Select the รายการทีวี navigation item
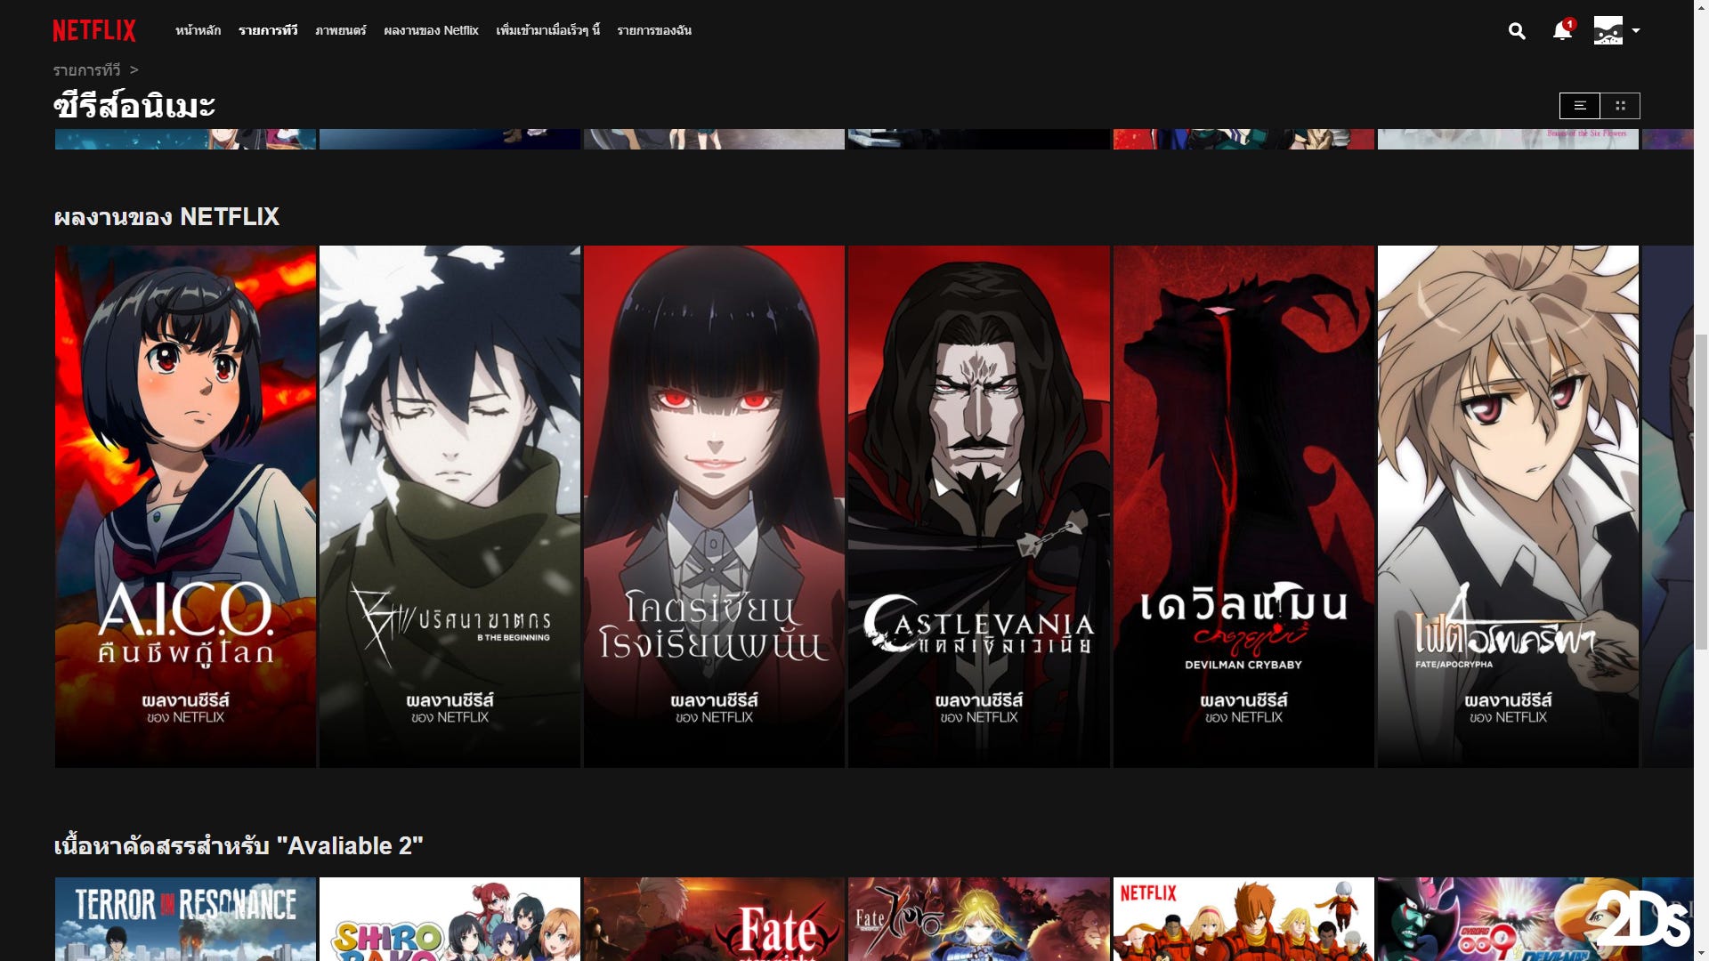Screen dimensions: 1709x961 click(x=268, y=30)
